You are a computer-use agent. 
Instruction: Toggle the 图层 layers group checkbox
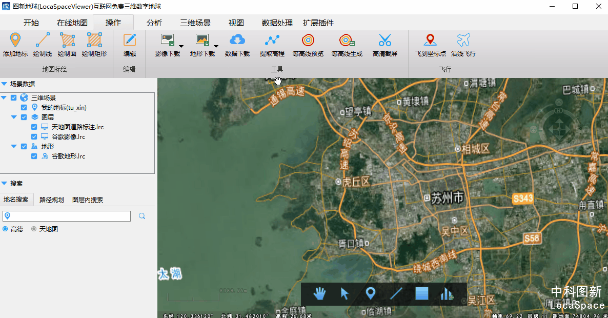pyautogui.click(x=24, y=117)
